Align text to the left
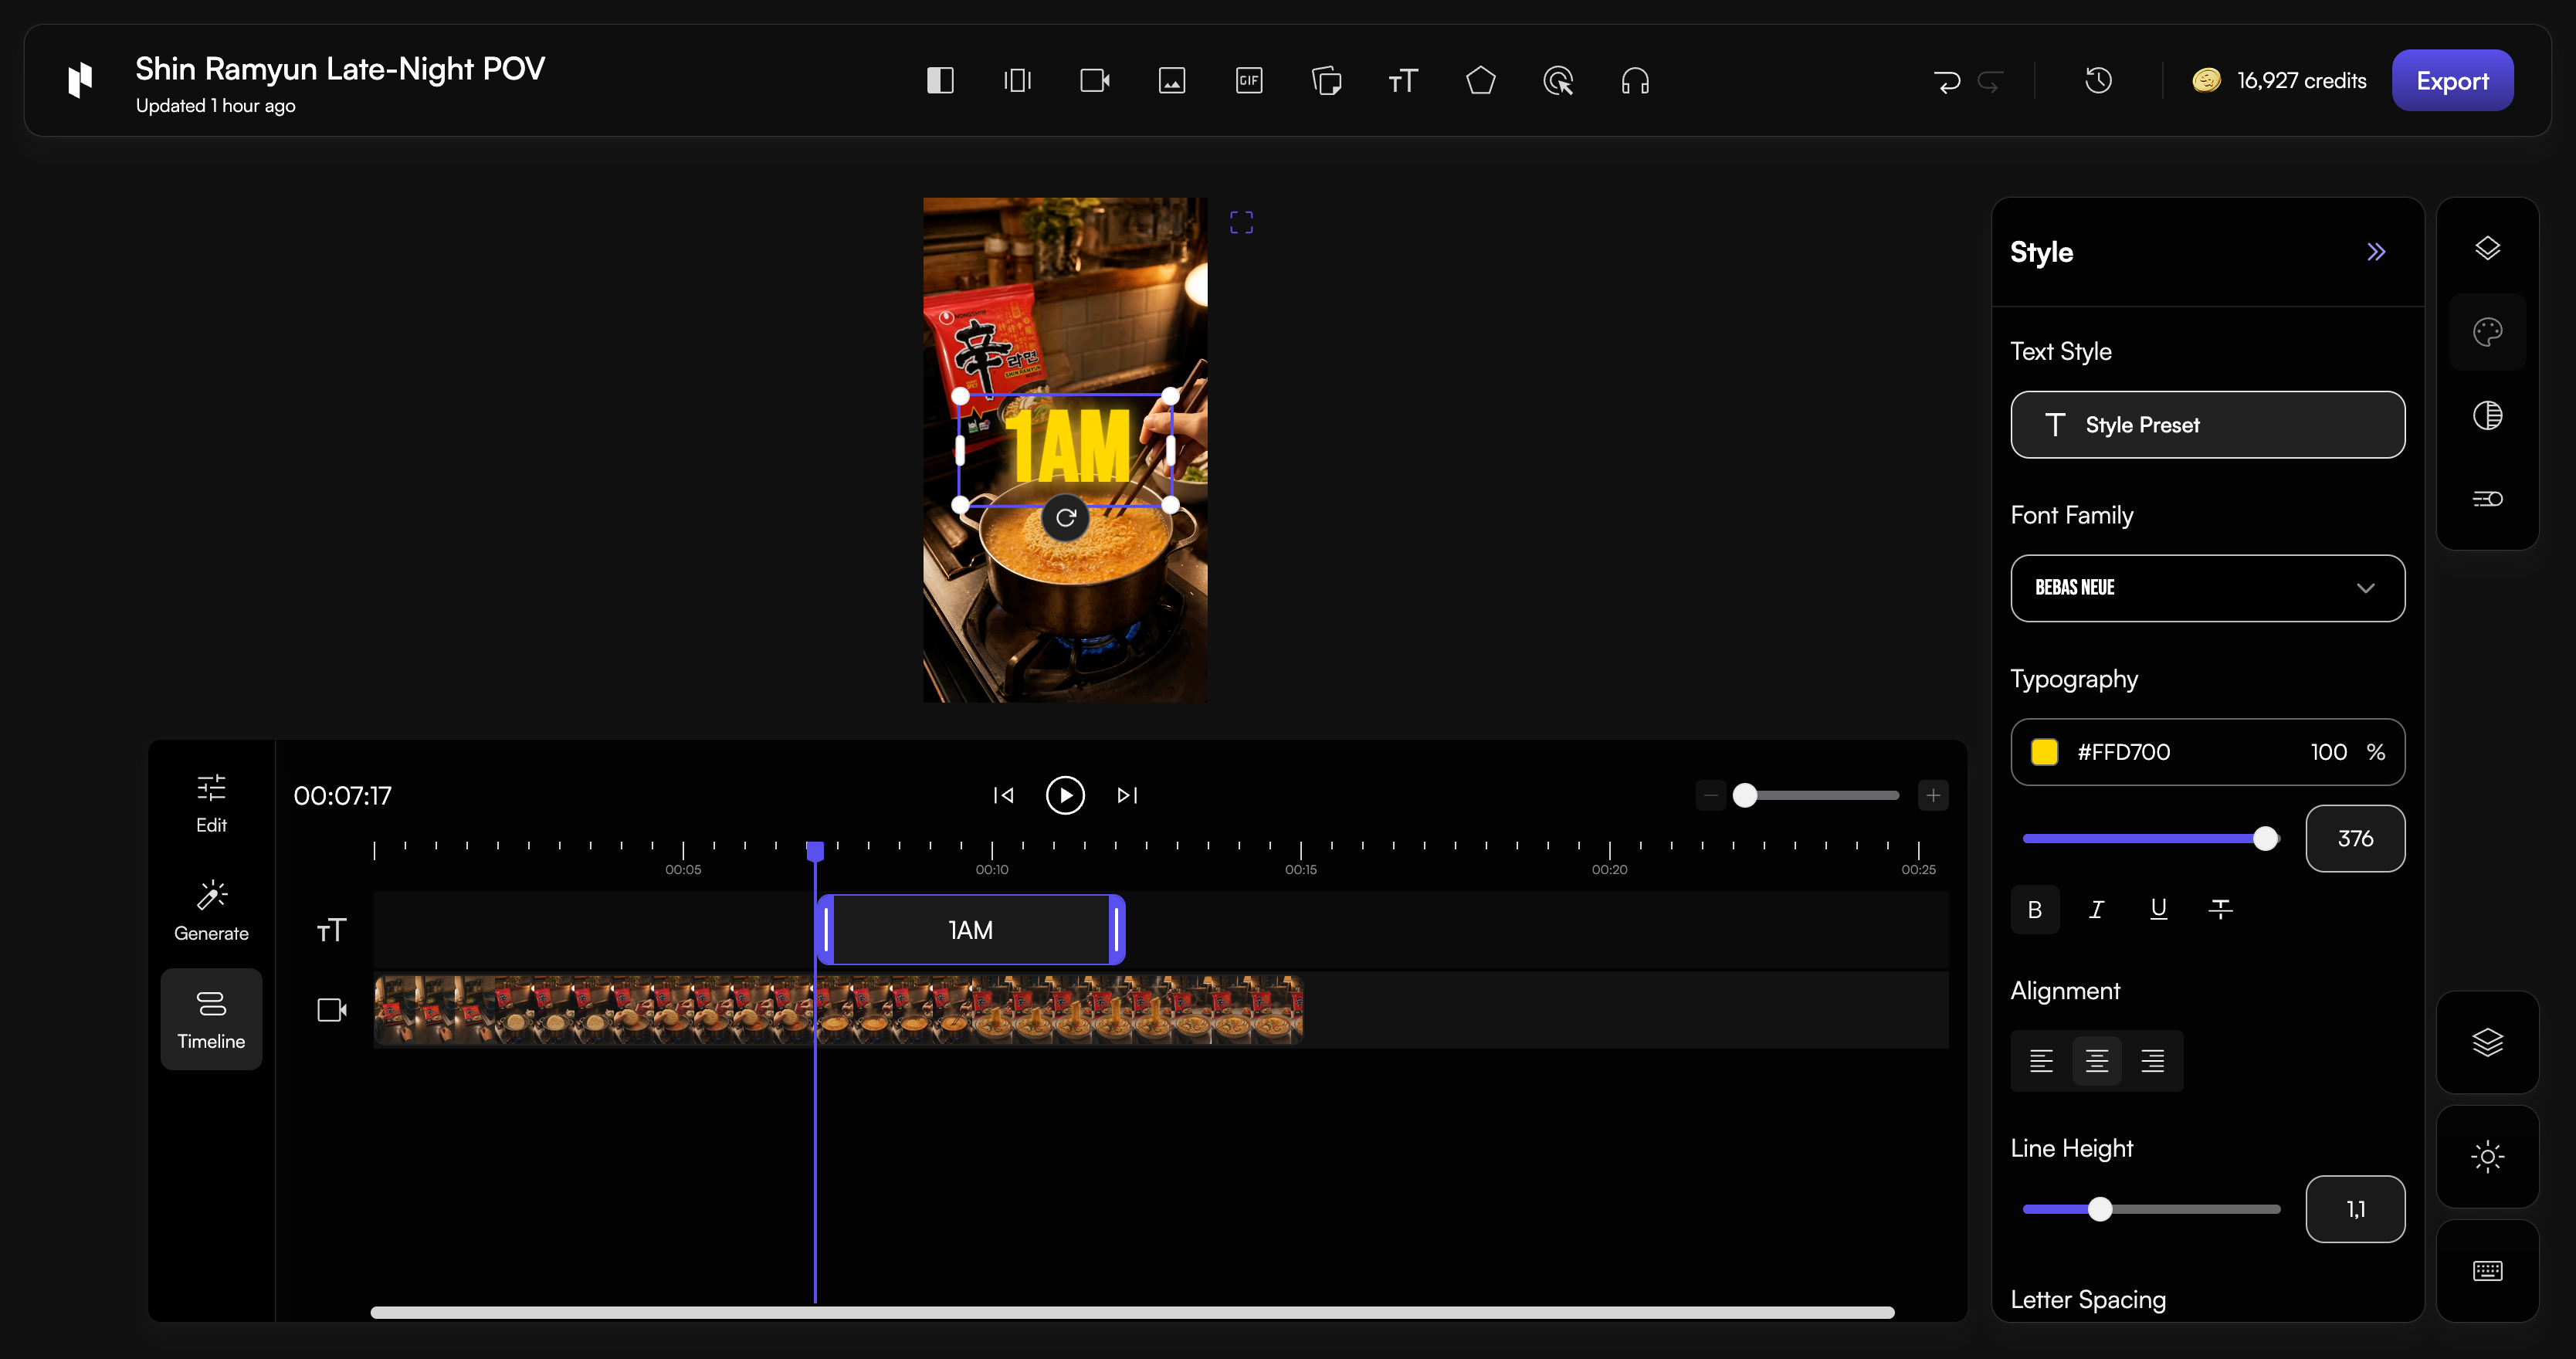This screenshot has height=1359, width=2576. coord(2041,1061)
